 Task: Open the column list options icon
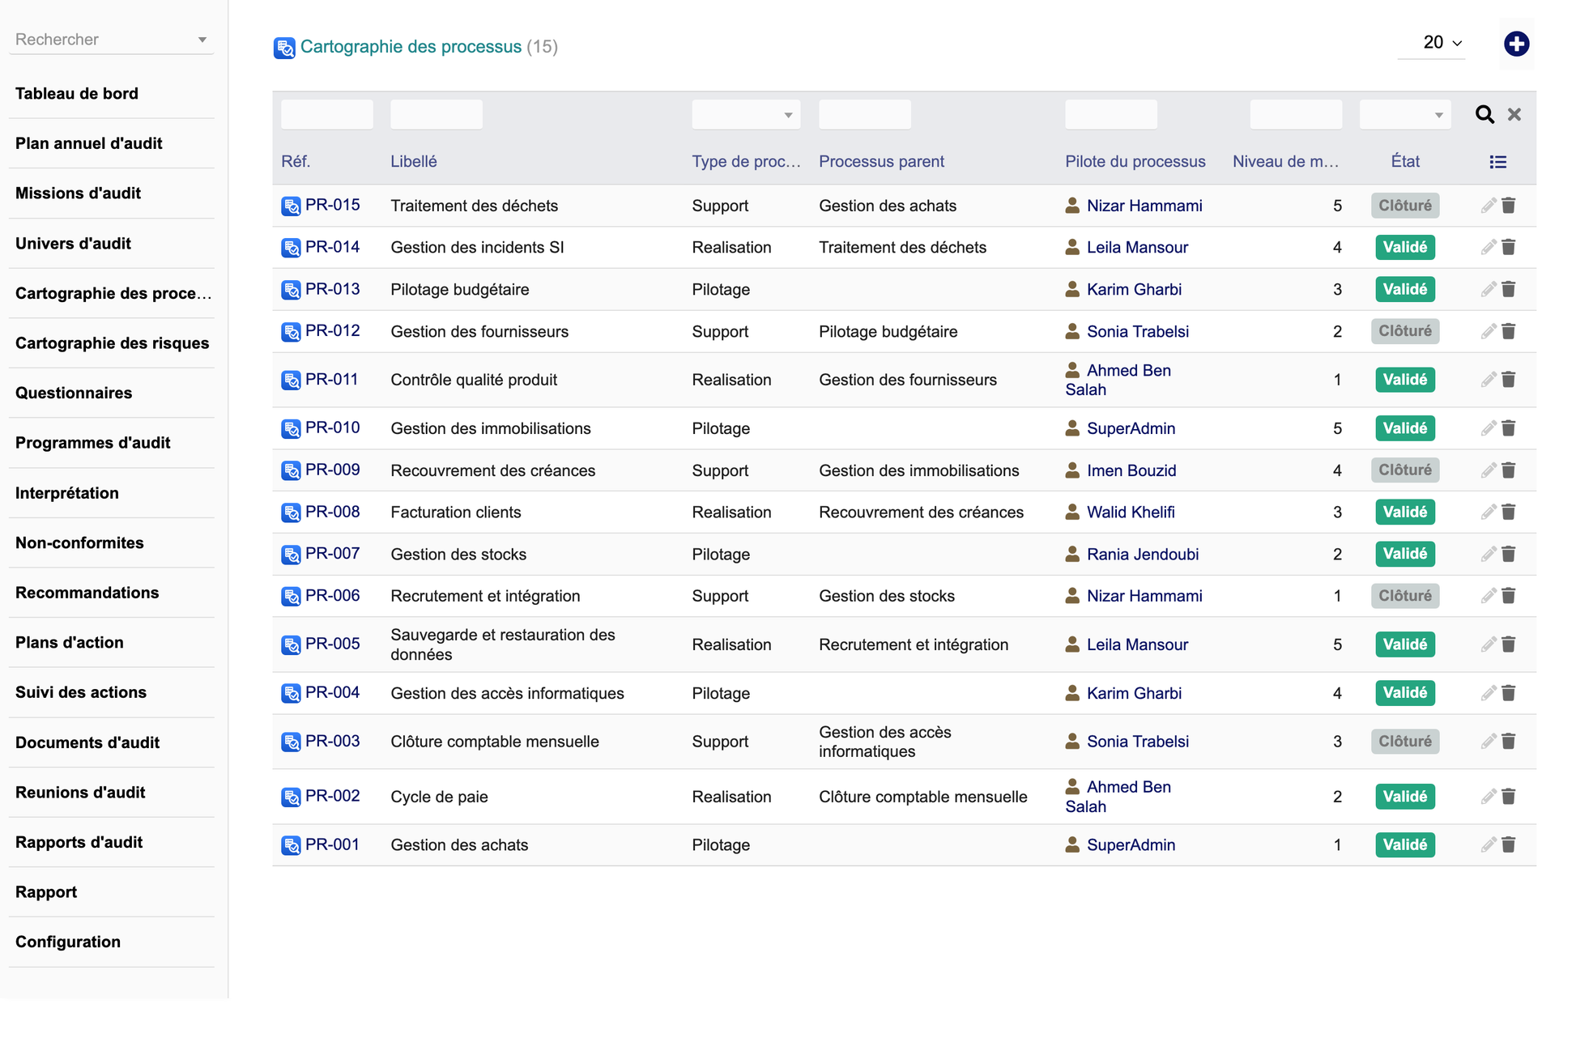point(1498,162)
